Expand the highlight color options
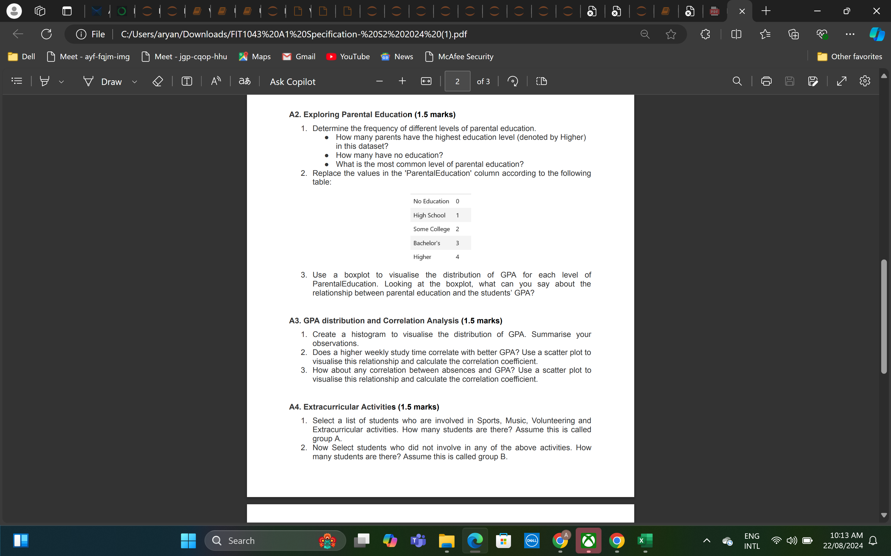The width and height of the screenshot is (891, 556). point(61,81)
